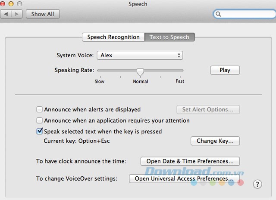The height and width of the screenshot is (200, 276).
Task: Uncheck speak selected text when key pressed
Action: pyautogui.click(x=40, y=131)
